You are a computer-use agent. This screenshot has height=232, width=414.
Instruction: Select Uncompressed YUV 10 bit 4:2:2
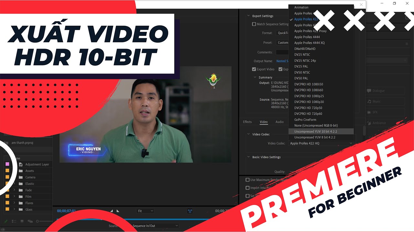(x=321, y=131)
